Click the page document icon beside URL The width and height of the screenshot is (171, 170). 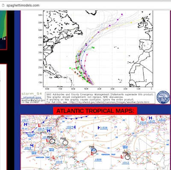coord(3,6)
